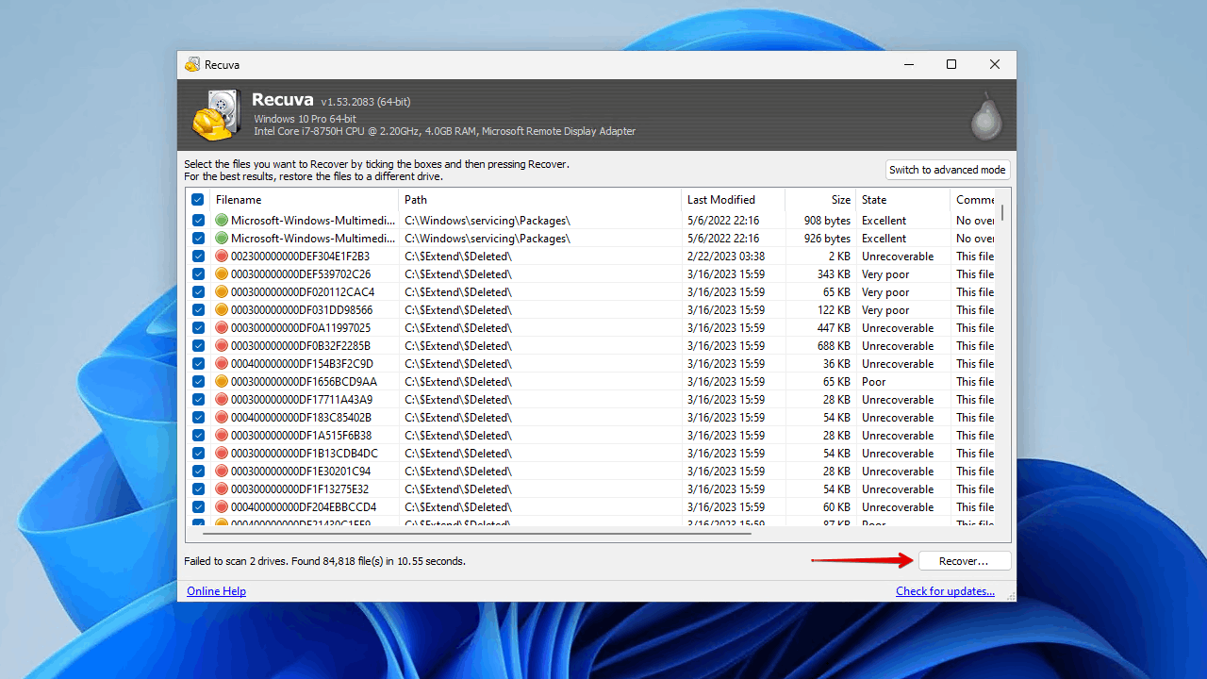
Task: Click the Recuva hard-hat logo icon
Action: point(217,115)
